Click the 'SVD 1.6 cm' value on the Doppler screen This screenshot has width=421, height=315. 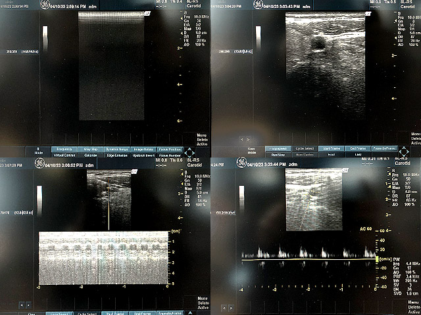tap(405, 293)
